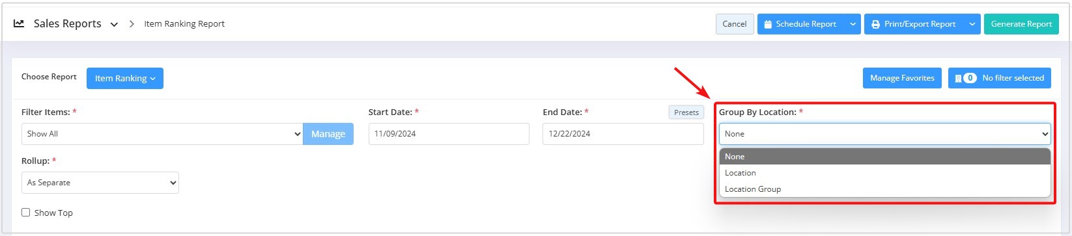Click the Start Date input field
1072x236 pixels.
[x=449, y=134]
